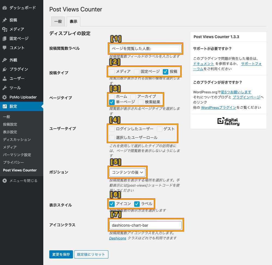
Task: Click the settings sliders icon beside 設定
Action: tap(5, 106)
